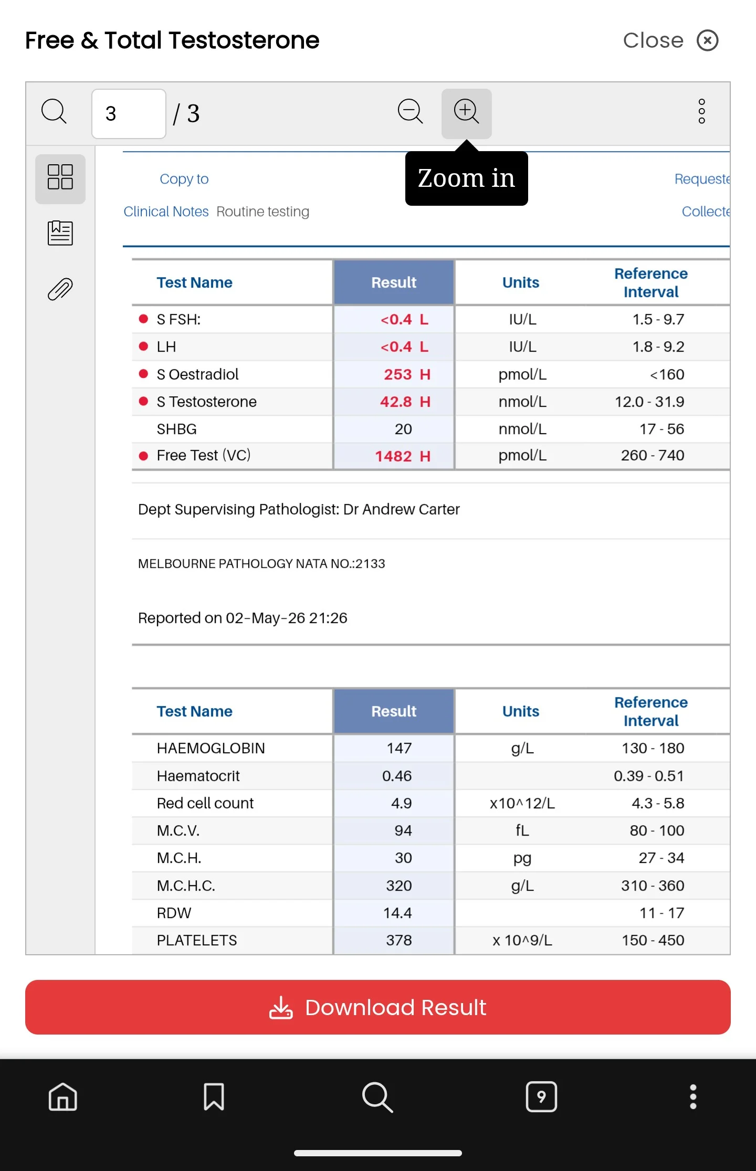Open saved bookmarks in bottom bar

point(214,1097)
